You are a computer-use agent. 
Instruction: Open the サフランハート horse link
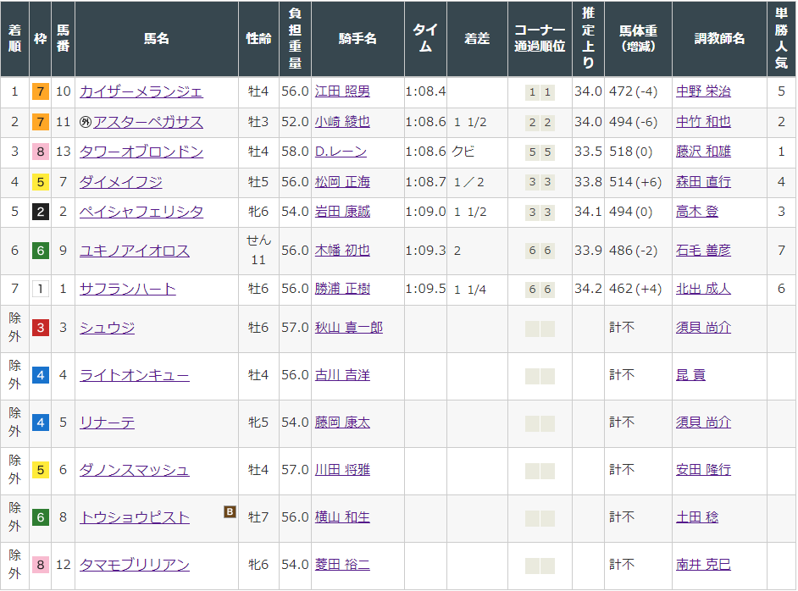coord(127,290)
